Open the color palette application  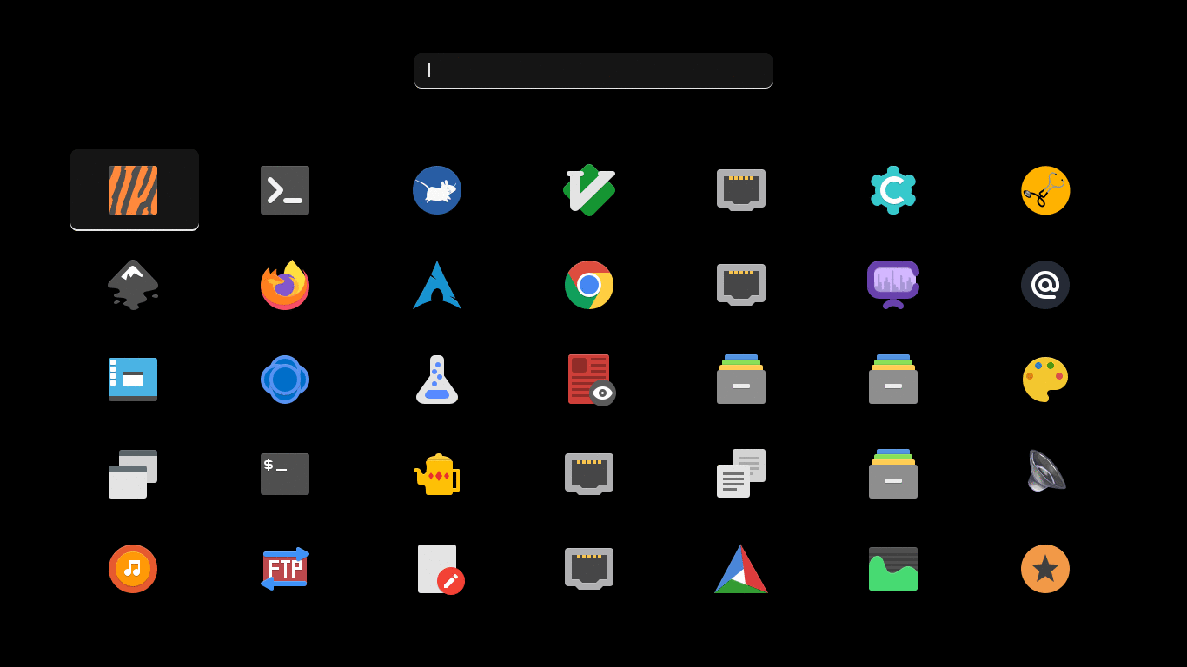[1045, 380]
